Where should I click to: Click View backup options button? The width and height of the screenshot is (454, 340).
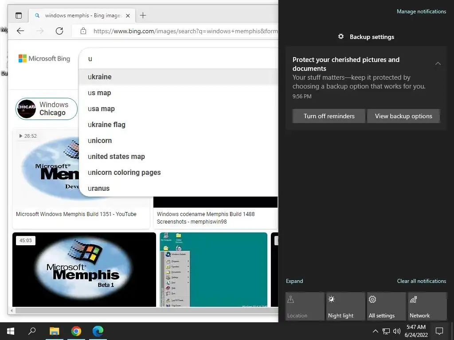click(403, 116)
